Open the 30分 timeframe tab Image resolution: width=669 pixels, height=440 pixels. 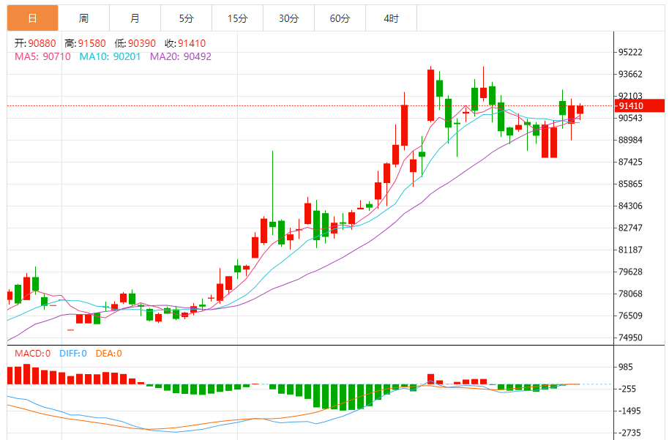pyautogui.click(x=288, y=18)
